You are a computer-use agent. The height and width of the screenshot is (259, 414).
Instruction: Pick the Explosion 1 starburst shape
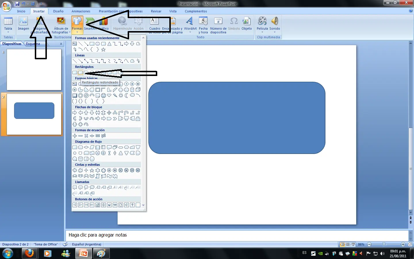[x=75, y=170]
